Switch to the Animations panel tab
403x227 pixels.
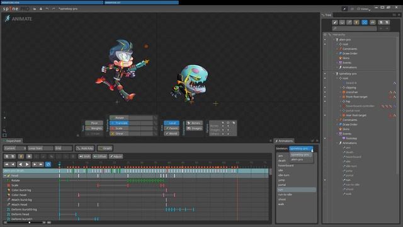click(284, 141)
